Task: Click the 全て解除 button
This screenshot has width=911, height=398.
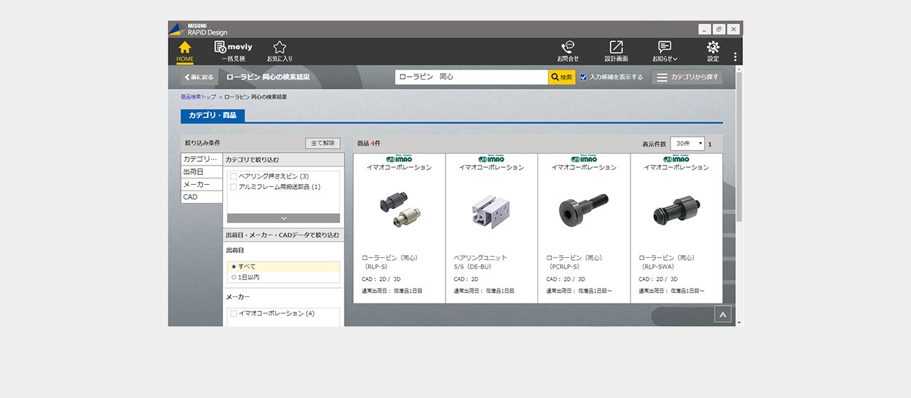Action: pos(322,143)
